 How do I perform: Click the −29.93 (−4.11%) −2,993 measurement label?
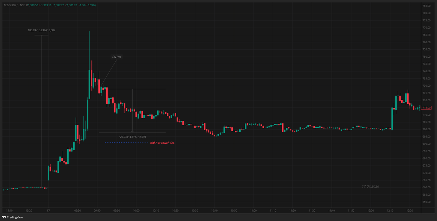tap(132, 136)
